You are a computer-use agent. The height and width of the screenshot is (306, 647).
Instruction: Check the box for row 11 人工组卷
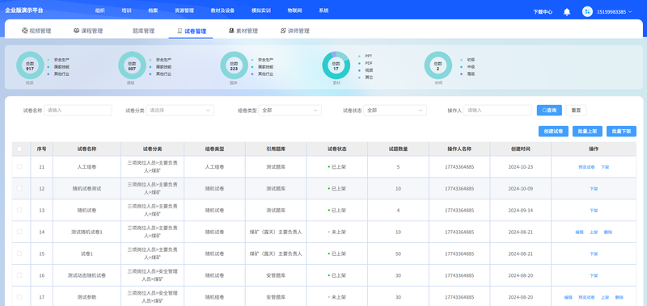tap(19, 167)
